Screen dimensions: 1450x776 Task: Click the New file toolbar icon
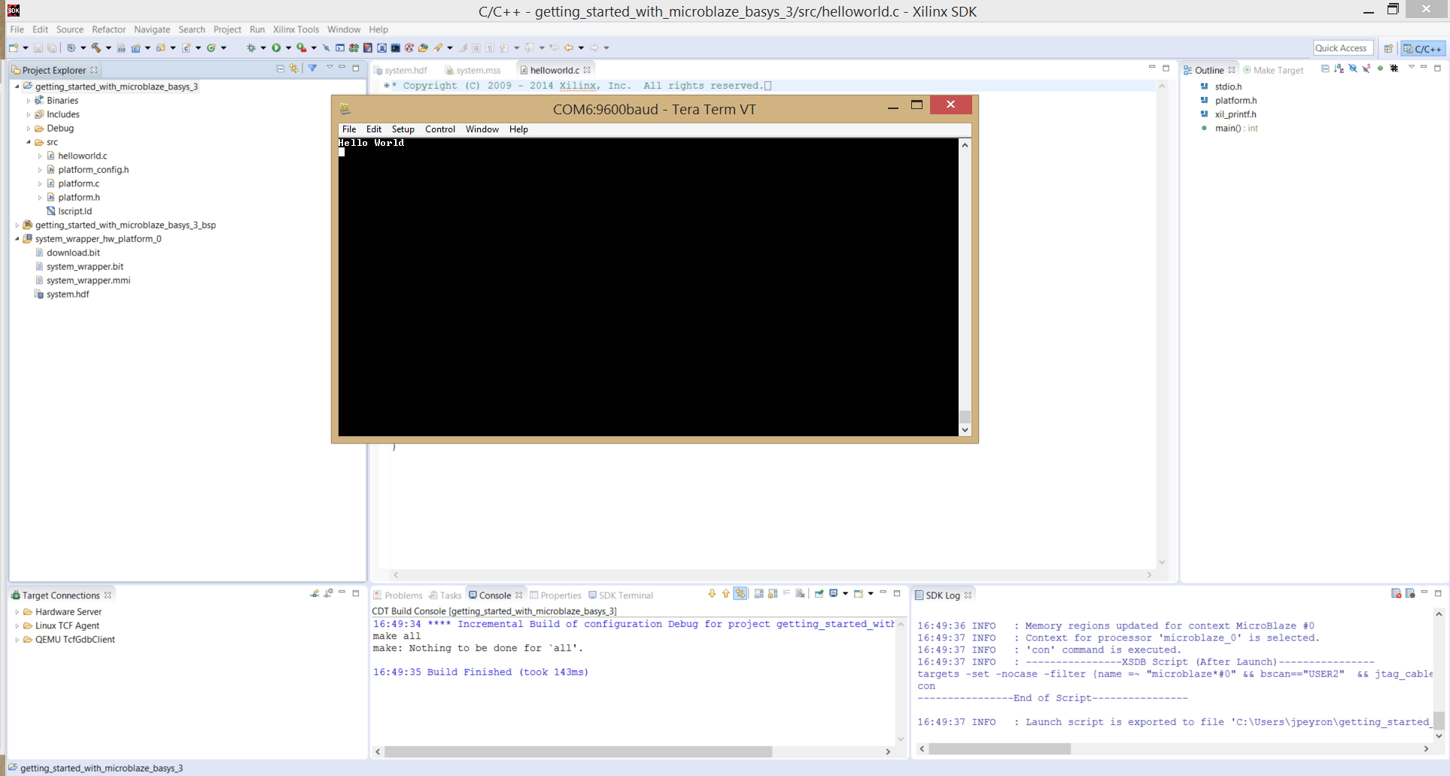pos(14,47)
